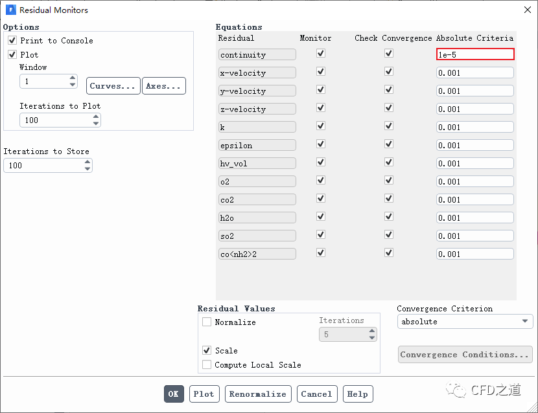The image size is (538, 413).
Task: Open Help for residual monitors
Action: [x=357, y=394]
